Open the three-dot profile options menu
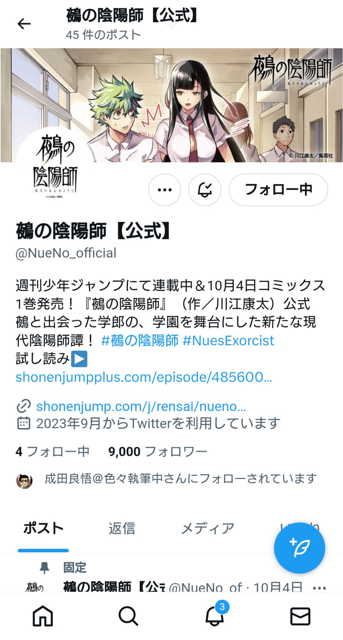The image size is (343, 640). 164,190
